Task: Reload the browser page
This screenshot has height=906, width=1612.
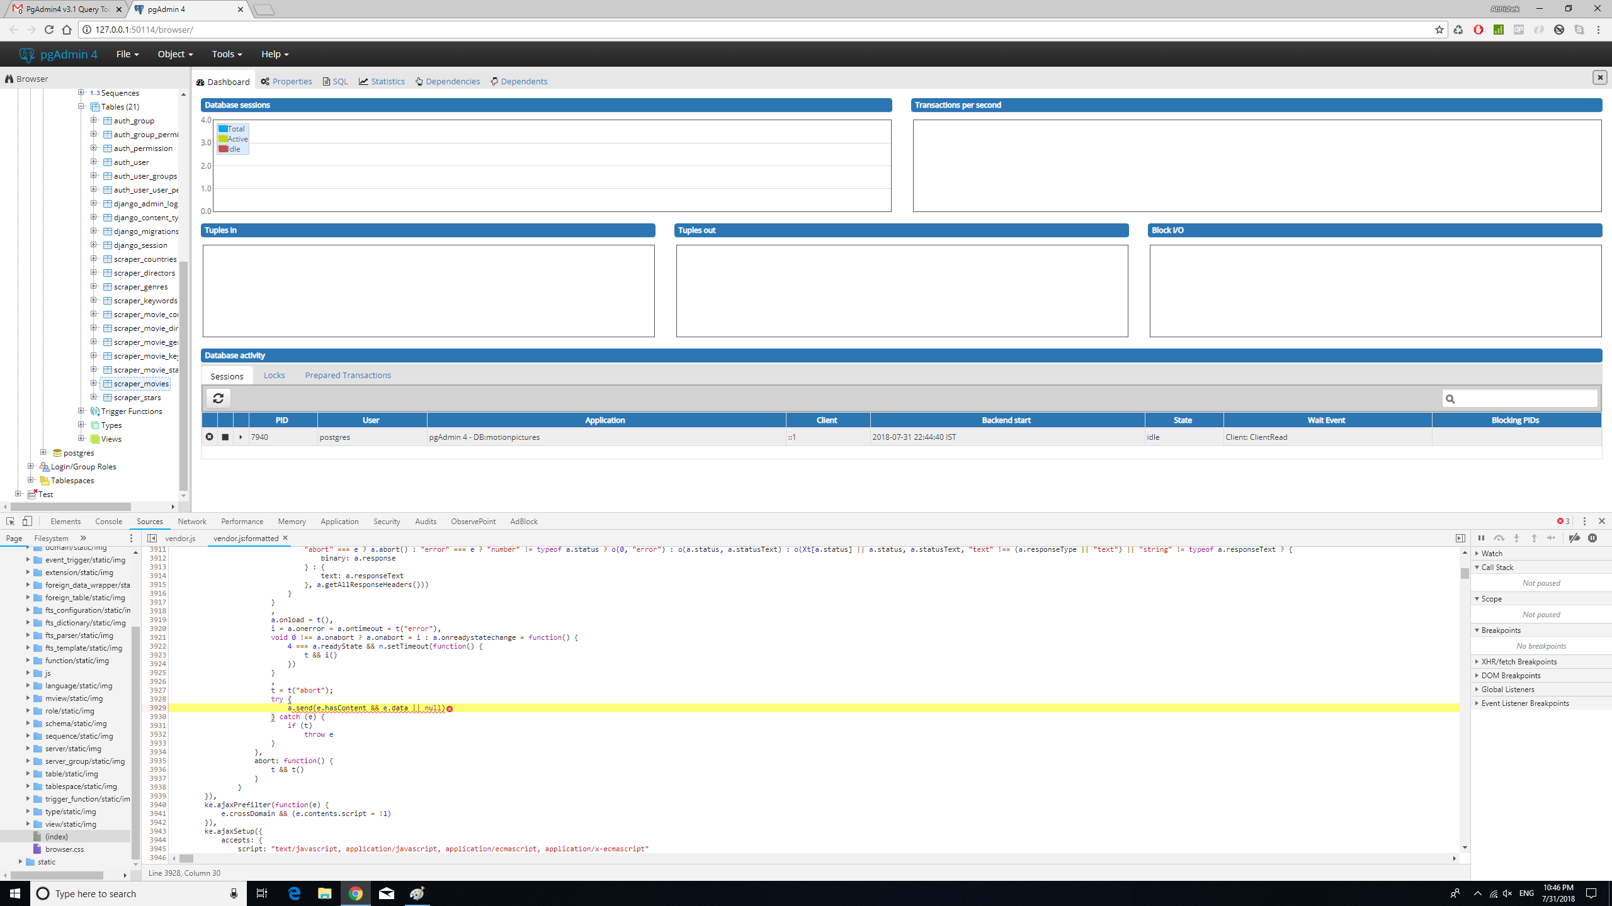Action: tap(49, 30)
